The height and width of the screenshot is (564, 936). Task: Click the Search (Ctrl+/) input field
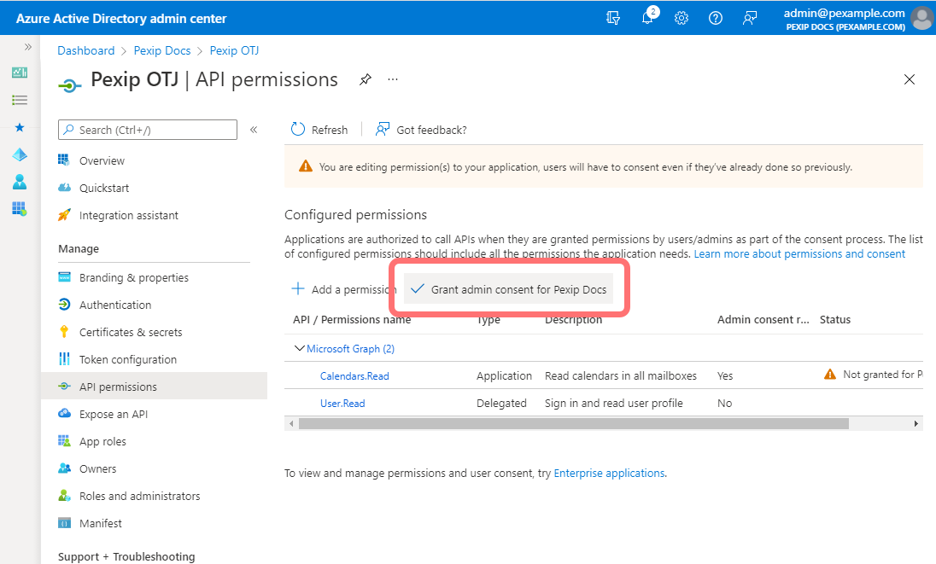(149, 130)
